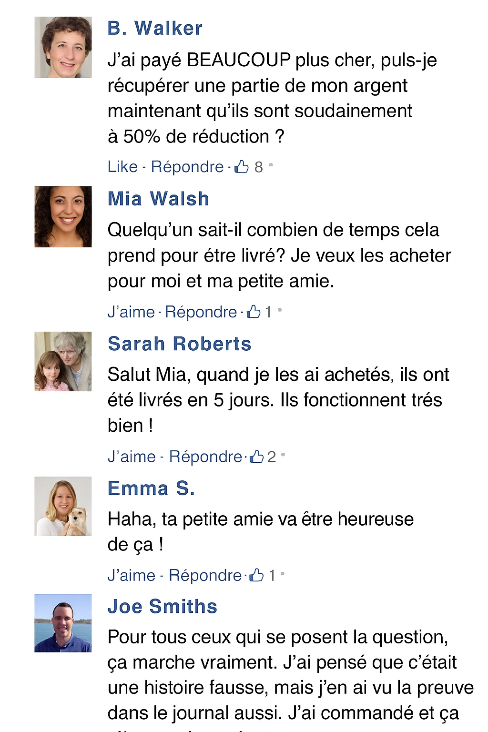488x732 pixels.
Task: Reply to B. Walker's comment
Action: coord(187,167)
